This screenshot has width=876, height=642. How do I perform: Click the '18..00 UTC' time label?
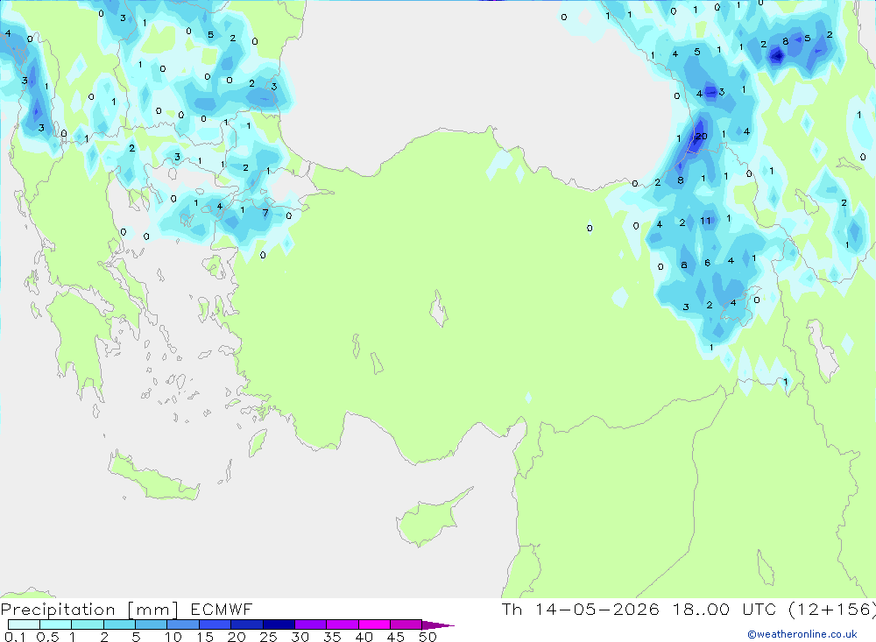[x=724, y=609]
